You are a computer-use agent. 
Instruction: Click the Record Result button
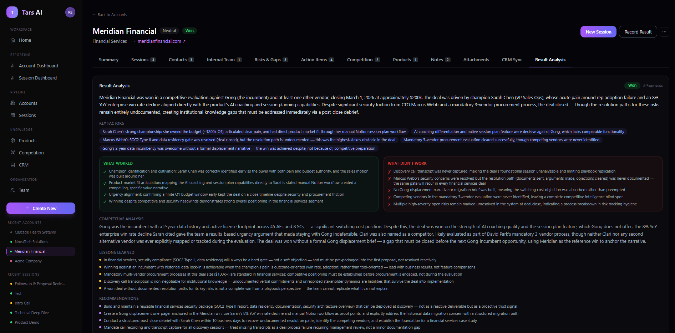click(x=638, y=32)
